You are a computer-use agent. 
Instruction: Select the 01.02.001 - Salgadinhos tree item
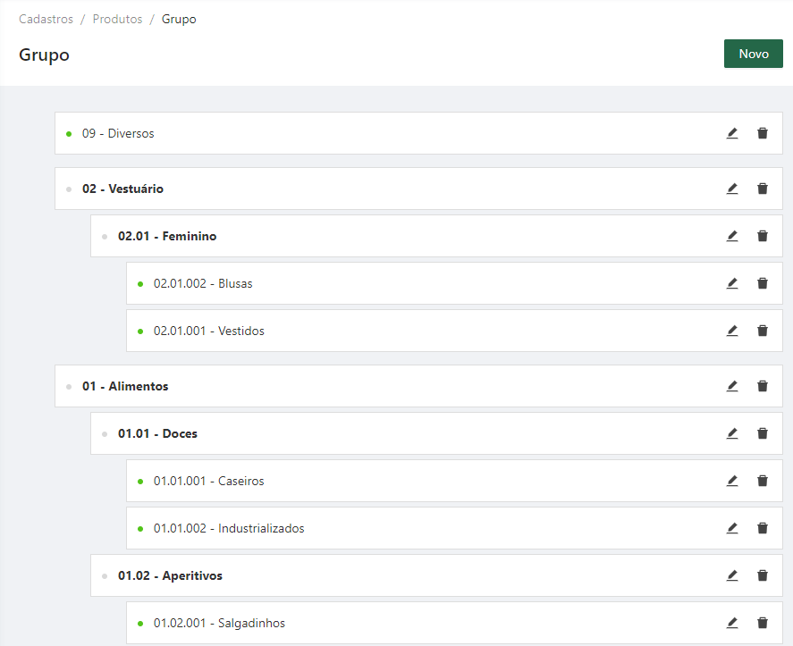click(x=454, y=623)
